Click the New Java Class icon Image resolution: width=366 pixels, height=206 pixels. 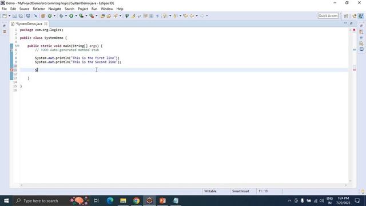[50, 16]
